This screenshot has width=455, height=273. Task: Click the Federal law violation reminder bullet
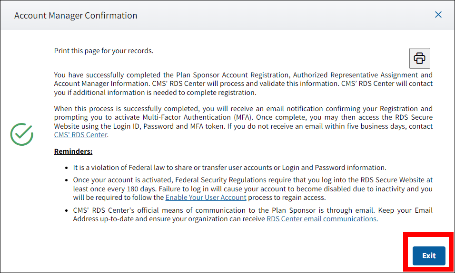[x=229, y=168]
